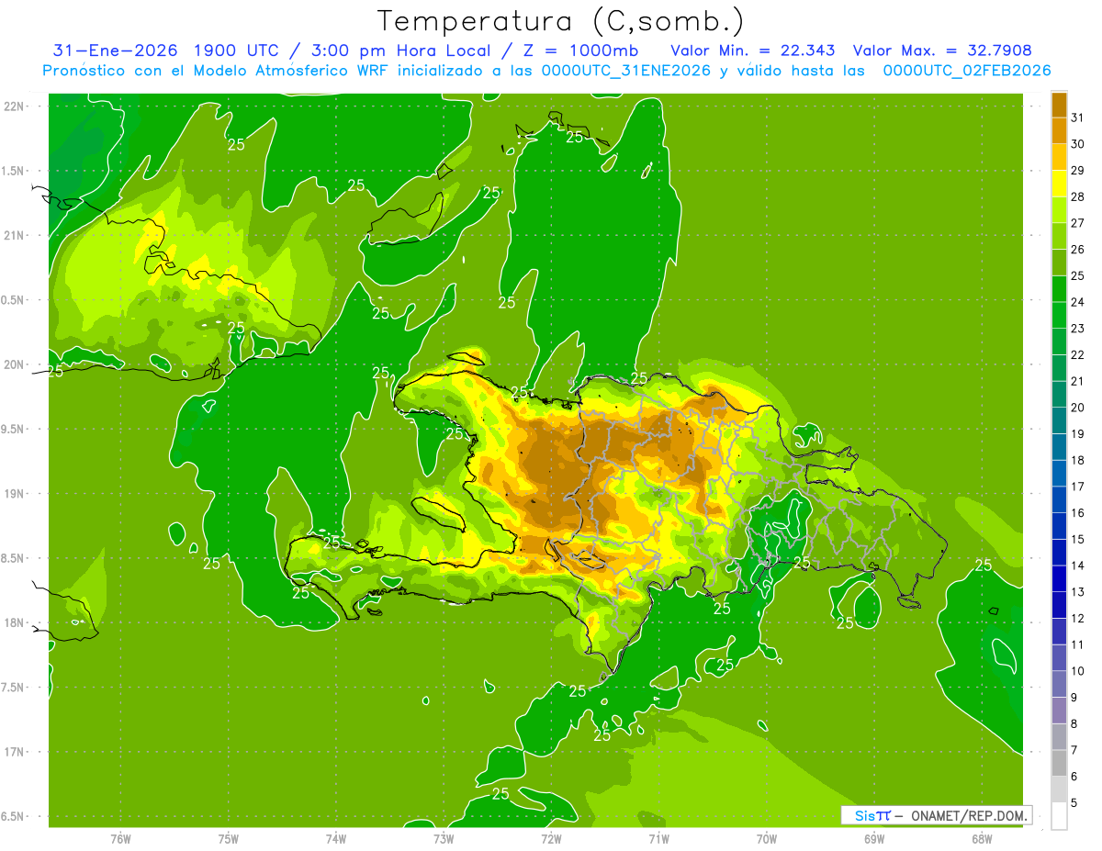Image resolution: width=1102 pixels, height=851 pixels.
Task: Select the lime legend band between 27 and 28
Action: pyautogui.click(x=1059, y=210)
